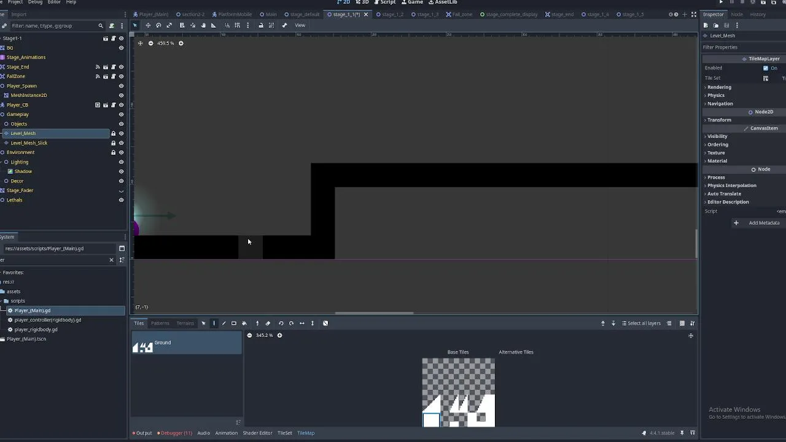Activate the Select Mode arrow tool
Image resolution: width=786 pixels, height=442 pixels.
coord(135,25)
